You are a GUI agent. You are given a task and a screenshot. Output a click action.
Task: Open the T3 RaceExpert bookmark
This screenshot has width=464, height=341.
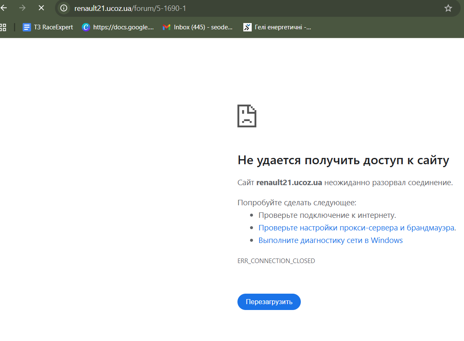tap(48, 27)
